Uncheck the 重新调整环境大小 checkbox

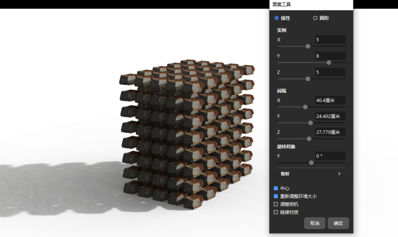pos(276,196)
